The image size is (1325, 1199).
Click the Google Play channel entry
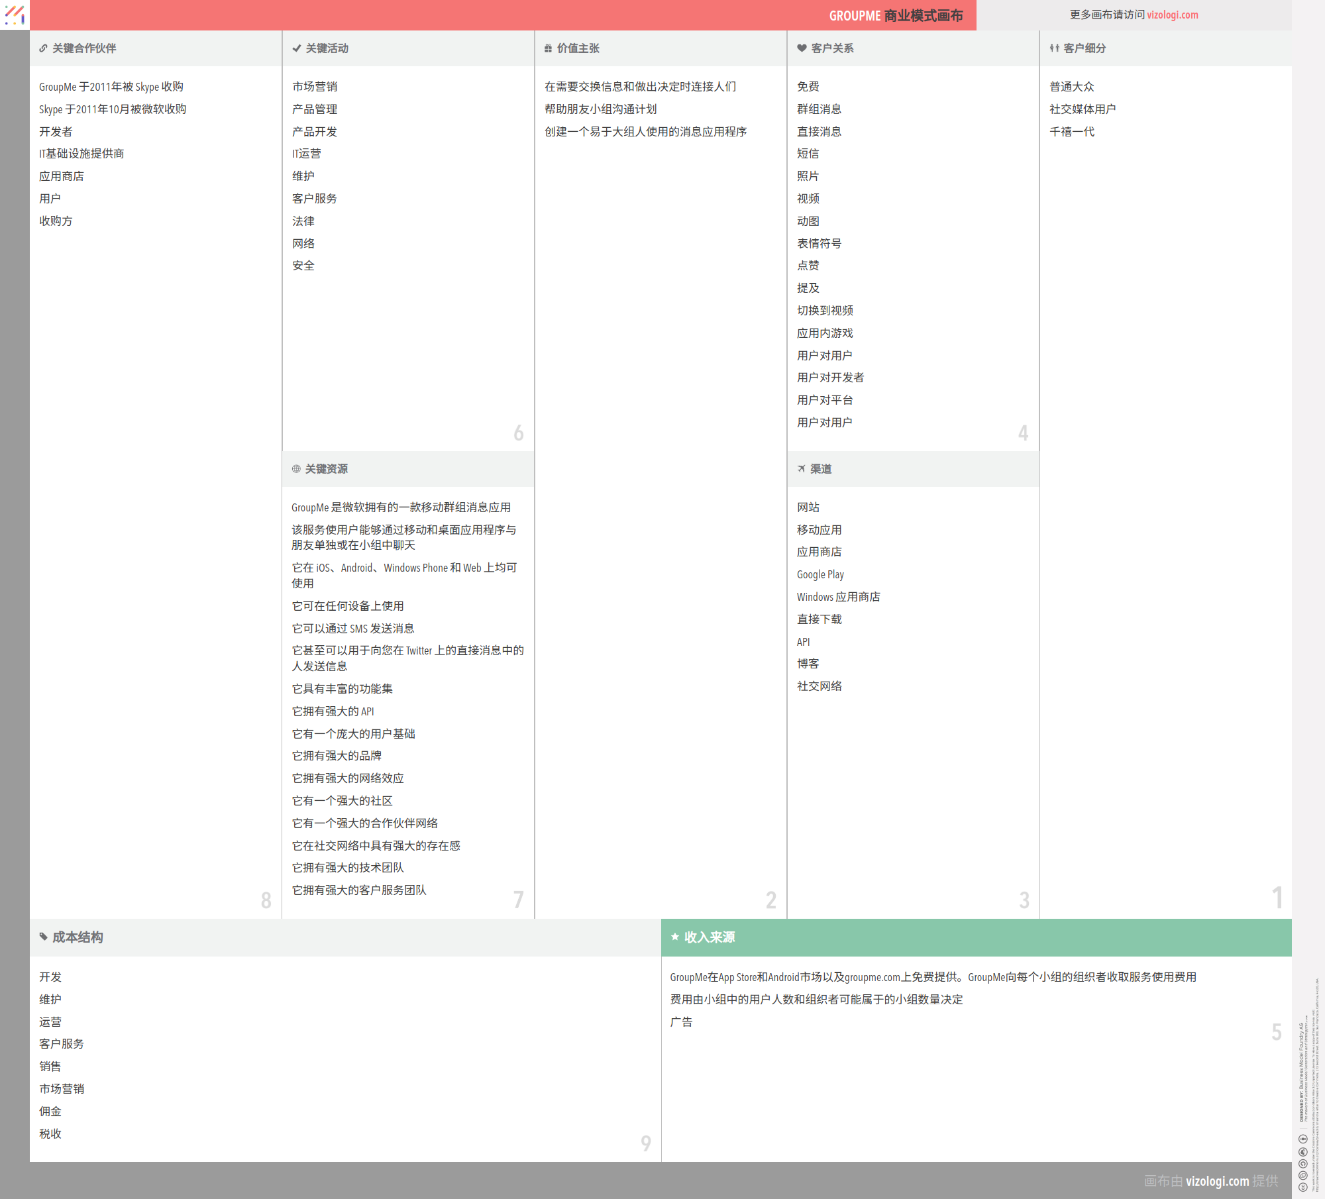tap(820, 574)
